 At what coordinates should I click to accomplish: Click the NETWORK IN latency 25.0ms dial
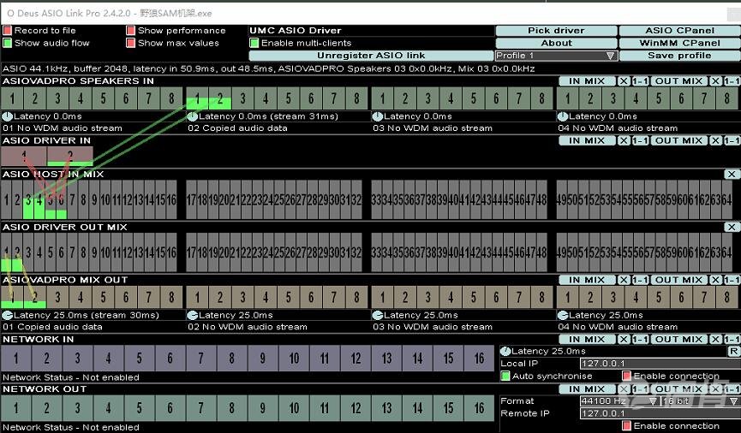(x=505, y=352)
